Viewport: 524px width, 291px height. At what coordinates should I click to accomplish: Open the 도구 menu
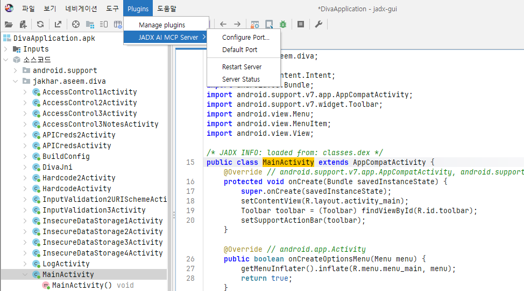[112, 9]
